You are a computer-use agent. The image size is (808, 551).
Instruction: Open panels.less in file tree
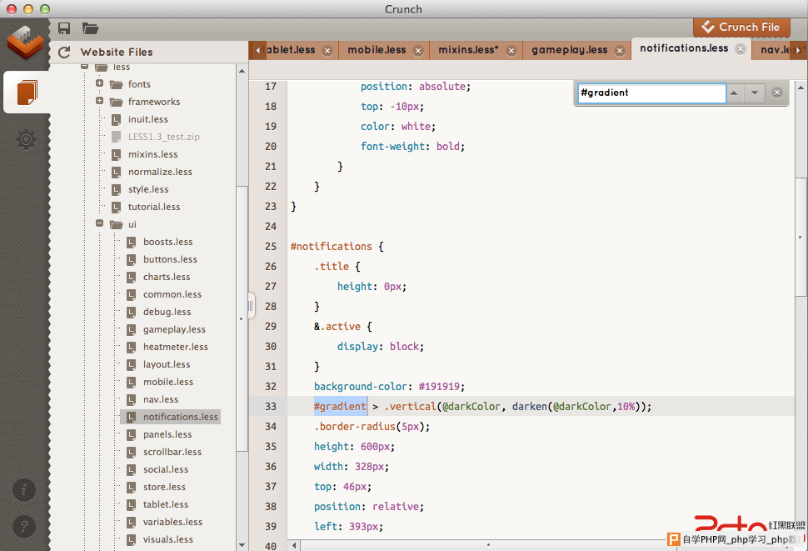point(167,435)
